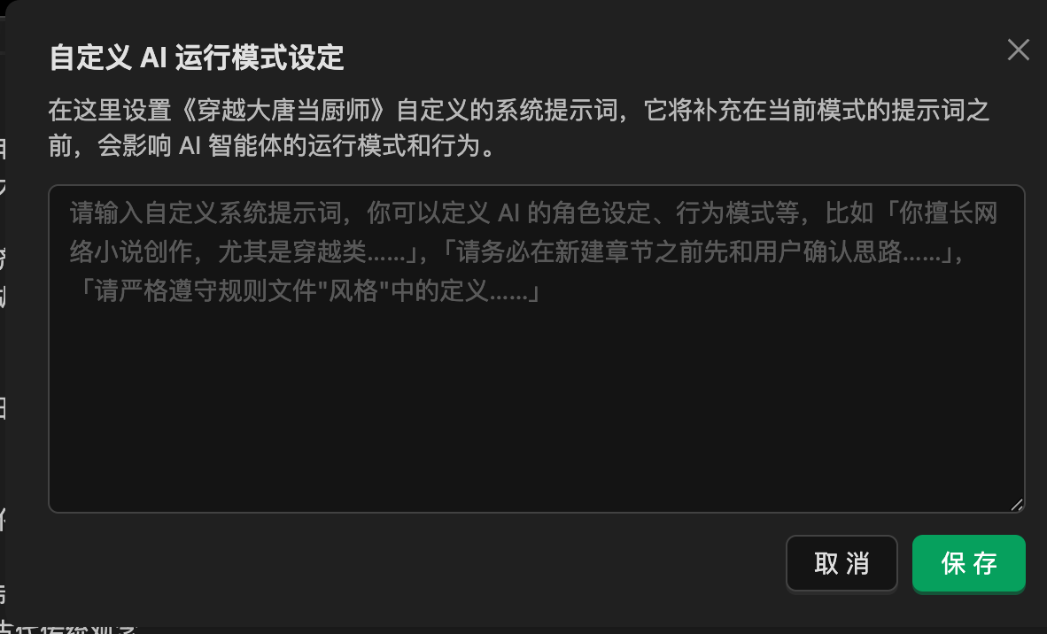Click the text area resize grip

(x=1016, y=505)
